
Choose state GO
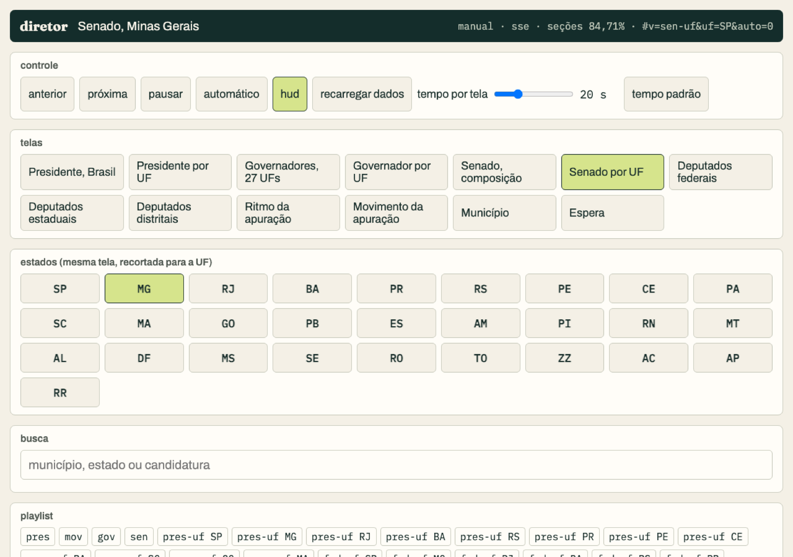click(228, 323)
